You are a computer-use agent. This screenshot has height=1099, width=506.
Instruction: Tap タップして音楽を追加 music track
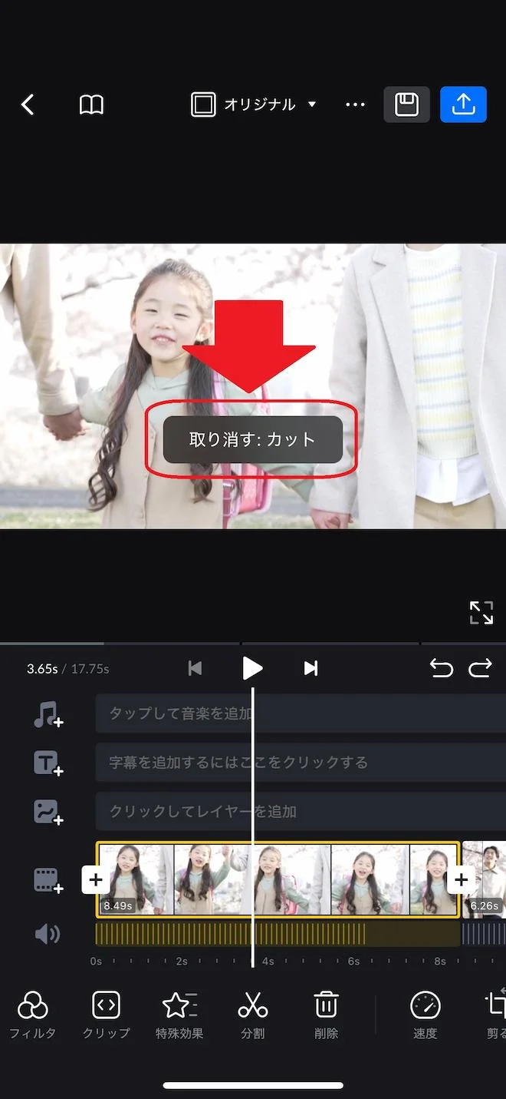(301, 713)
